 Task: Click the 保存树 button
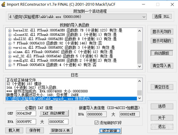pos(35,130)
